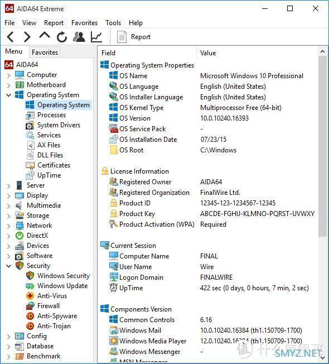Select the AX Files icon
The image size is (329, 364).
(x=30, y=145)
